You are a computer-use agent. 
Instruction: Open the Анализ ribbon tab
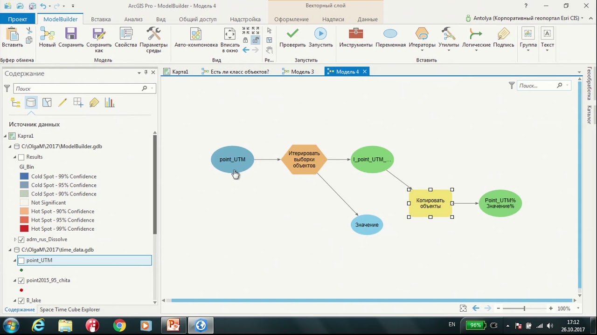click(x=133, y=19)
